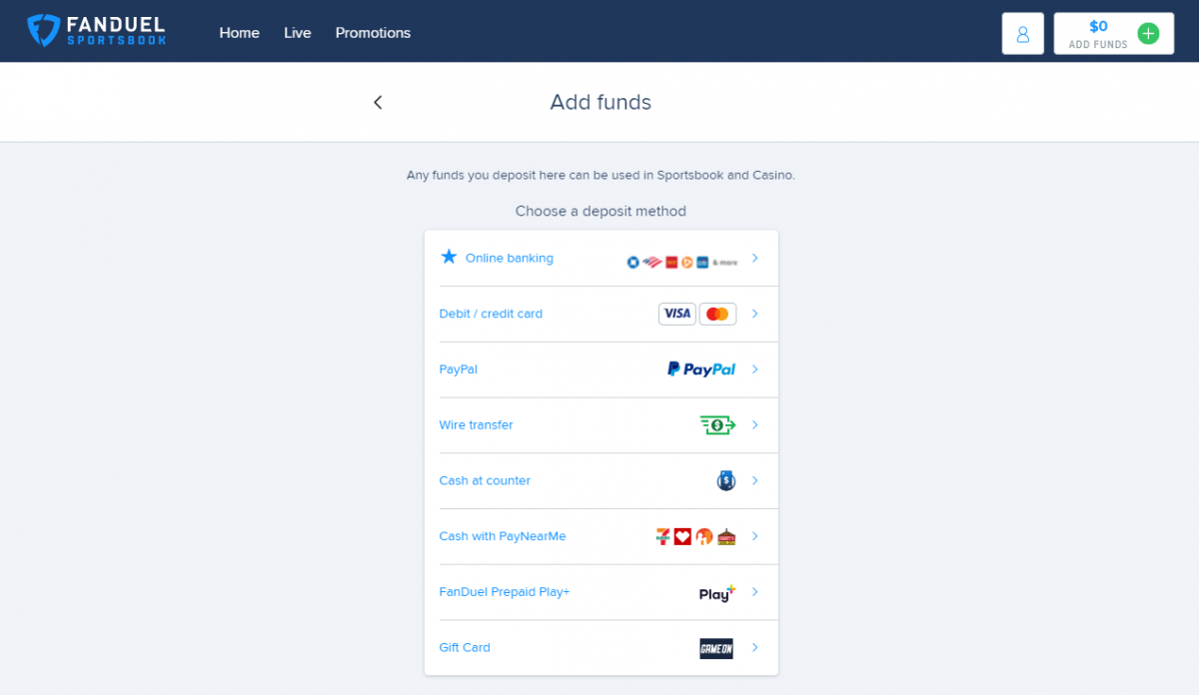Switch to the Live section

[297, 33]
